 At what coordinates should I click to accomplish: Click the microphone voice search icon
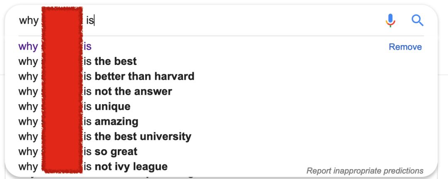point(390,20)
